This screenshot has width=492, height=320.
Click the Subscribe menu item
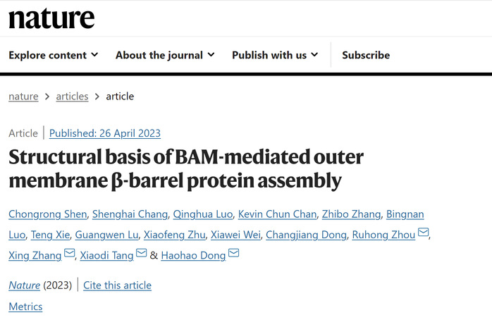click(x=366, y=55)
